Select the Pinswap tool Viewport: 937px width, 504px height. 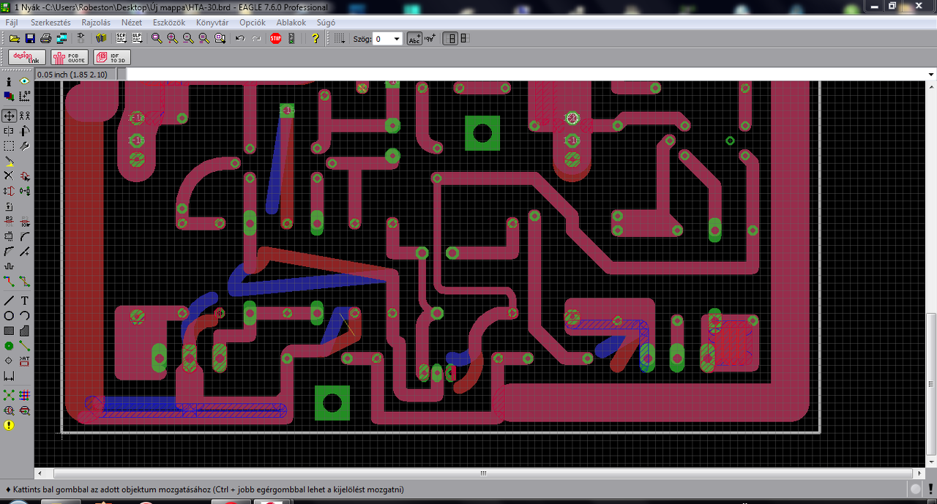pos(9,190)
